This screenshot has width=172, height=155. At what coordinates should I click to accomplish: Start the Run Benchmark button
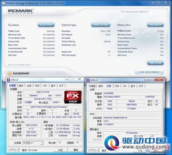pos(149,72)
